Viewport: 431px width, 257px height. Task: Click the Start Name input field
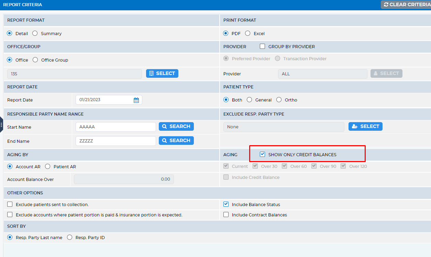point(115,127)
